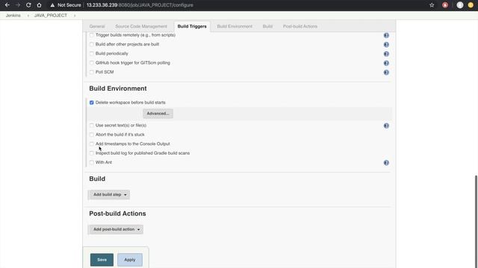Uncheck Delete workspace before build starts

[x=91, y=103]
